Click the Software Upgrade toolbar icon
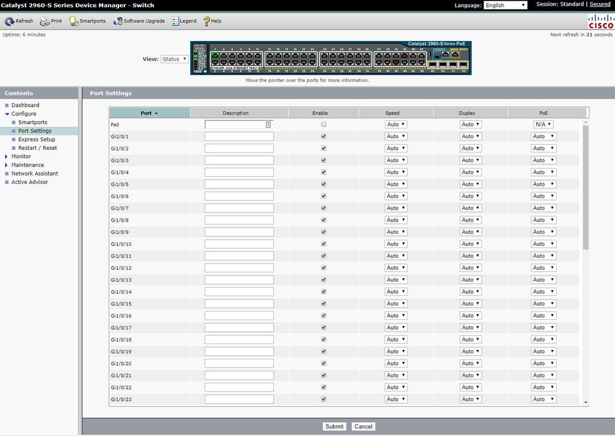 click(x=118, y=21)
